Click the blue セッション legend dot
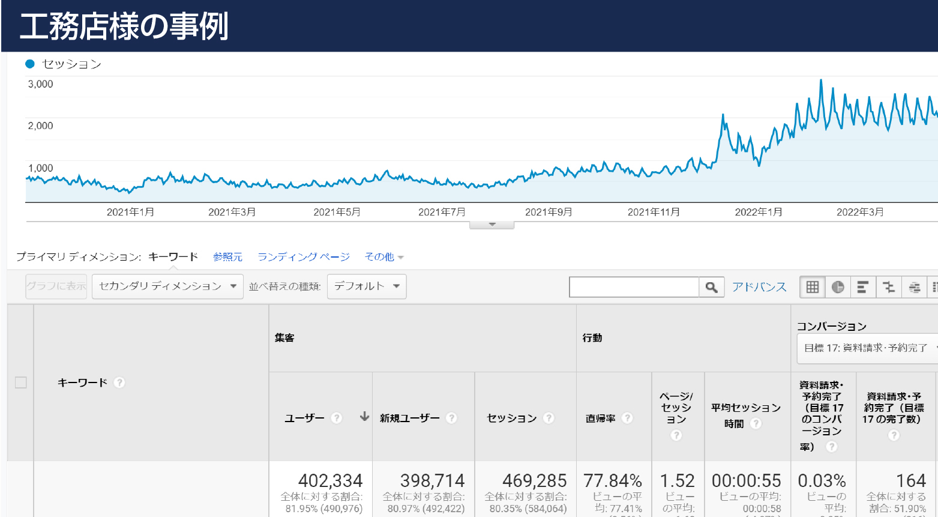Viewport: 938px width, 517px height. 30,64
